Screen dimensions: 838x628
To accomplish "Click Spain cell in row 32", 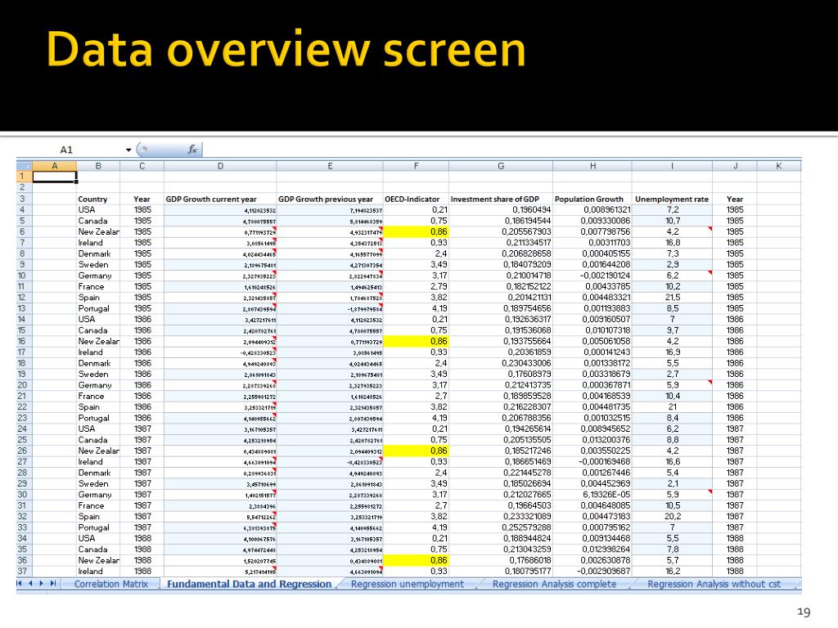I will tap(98, 517).
